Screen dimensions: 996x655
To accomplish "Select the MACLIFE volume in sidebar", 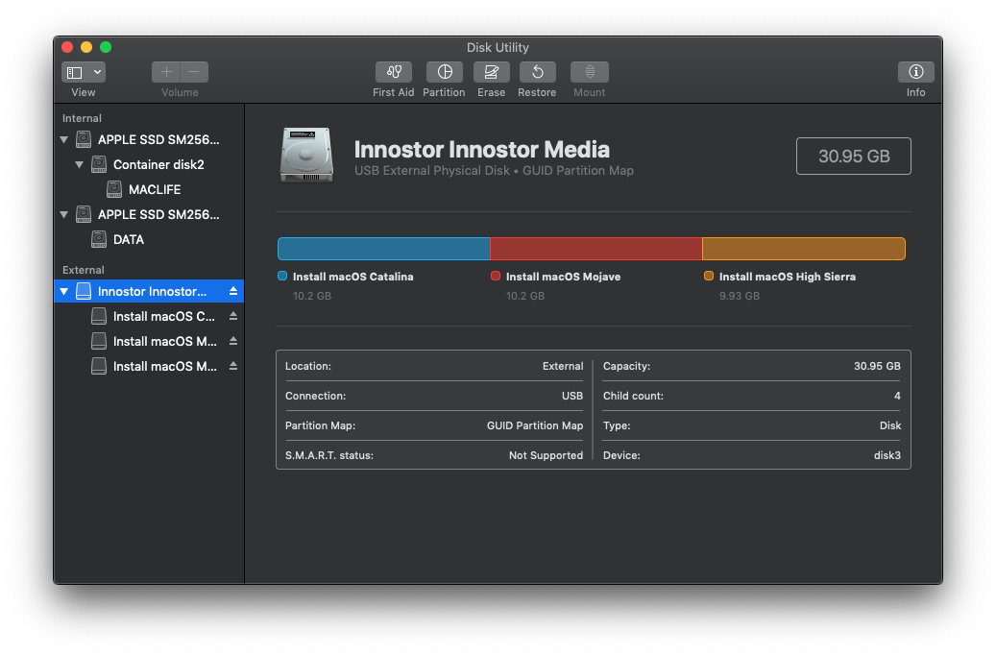I will click(154, 189).
